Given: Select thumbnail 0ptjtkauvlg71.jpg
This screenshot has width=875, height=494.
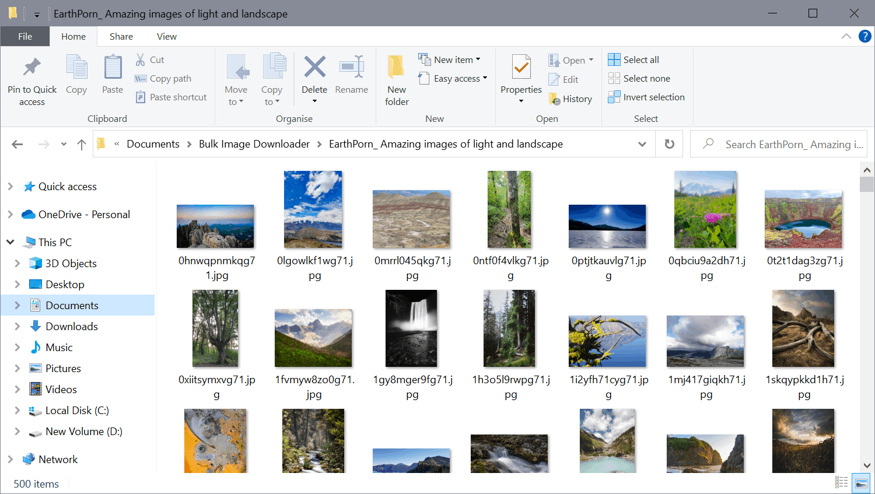Looking at the screenshot, I should pos(607,226).
